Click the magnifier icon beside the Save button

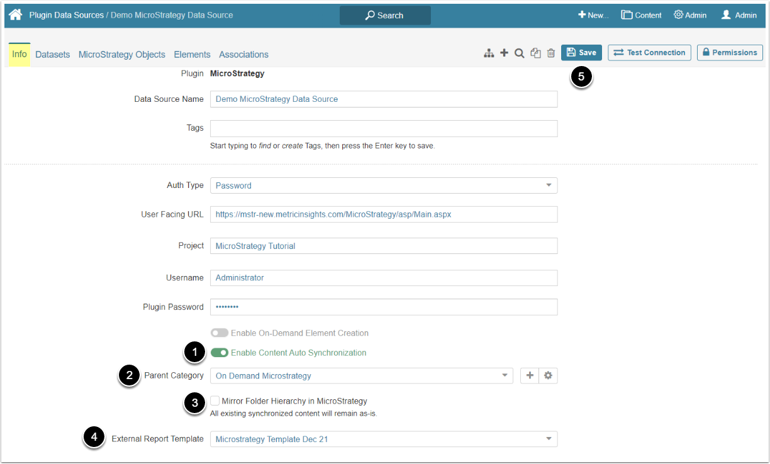(x=520, y=53)
